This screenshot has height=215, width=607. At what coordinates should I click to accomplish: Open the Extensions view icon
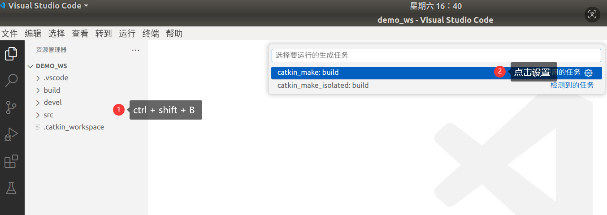click(x=11, y=161)
